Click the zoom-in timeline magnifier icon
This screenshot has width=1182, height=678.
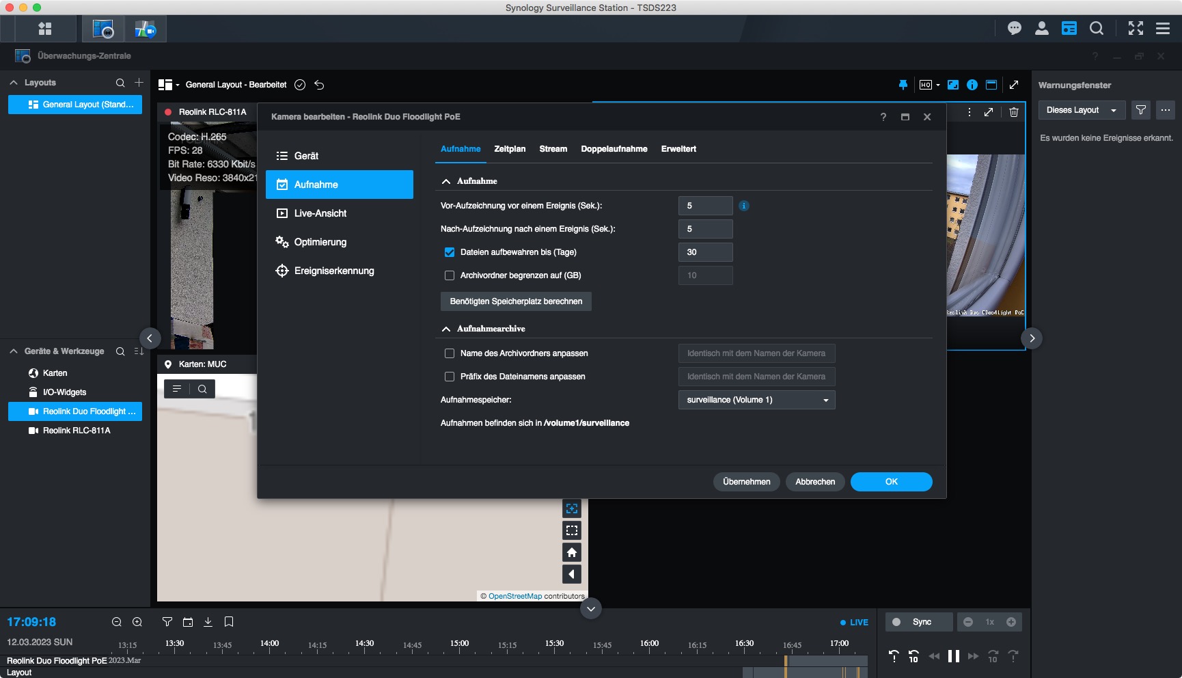[x=137, y=622]
